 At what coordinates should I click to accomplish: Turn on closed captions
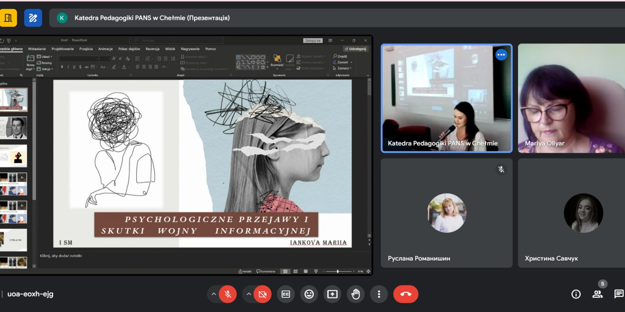tap(285, 294)
